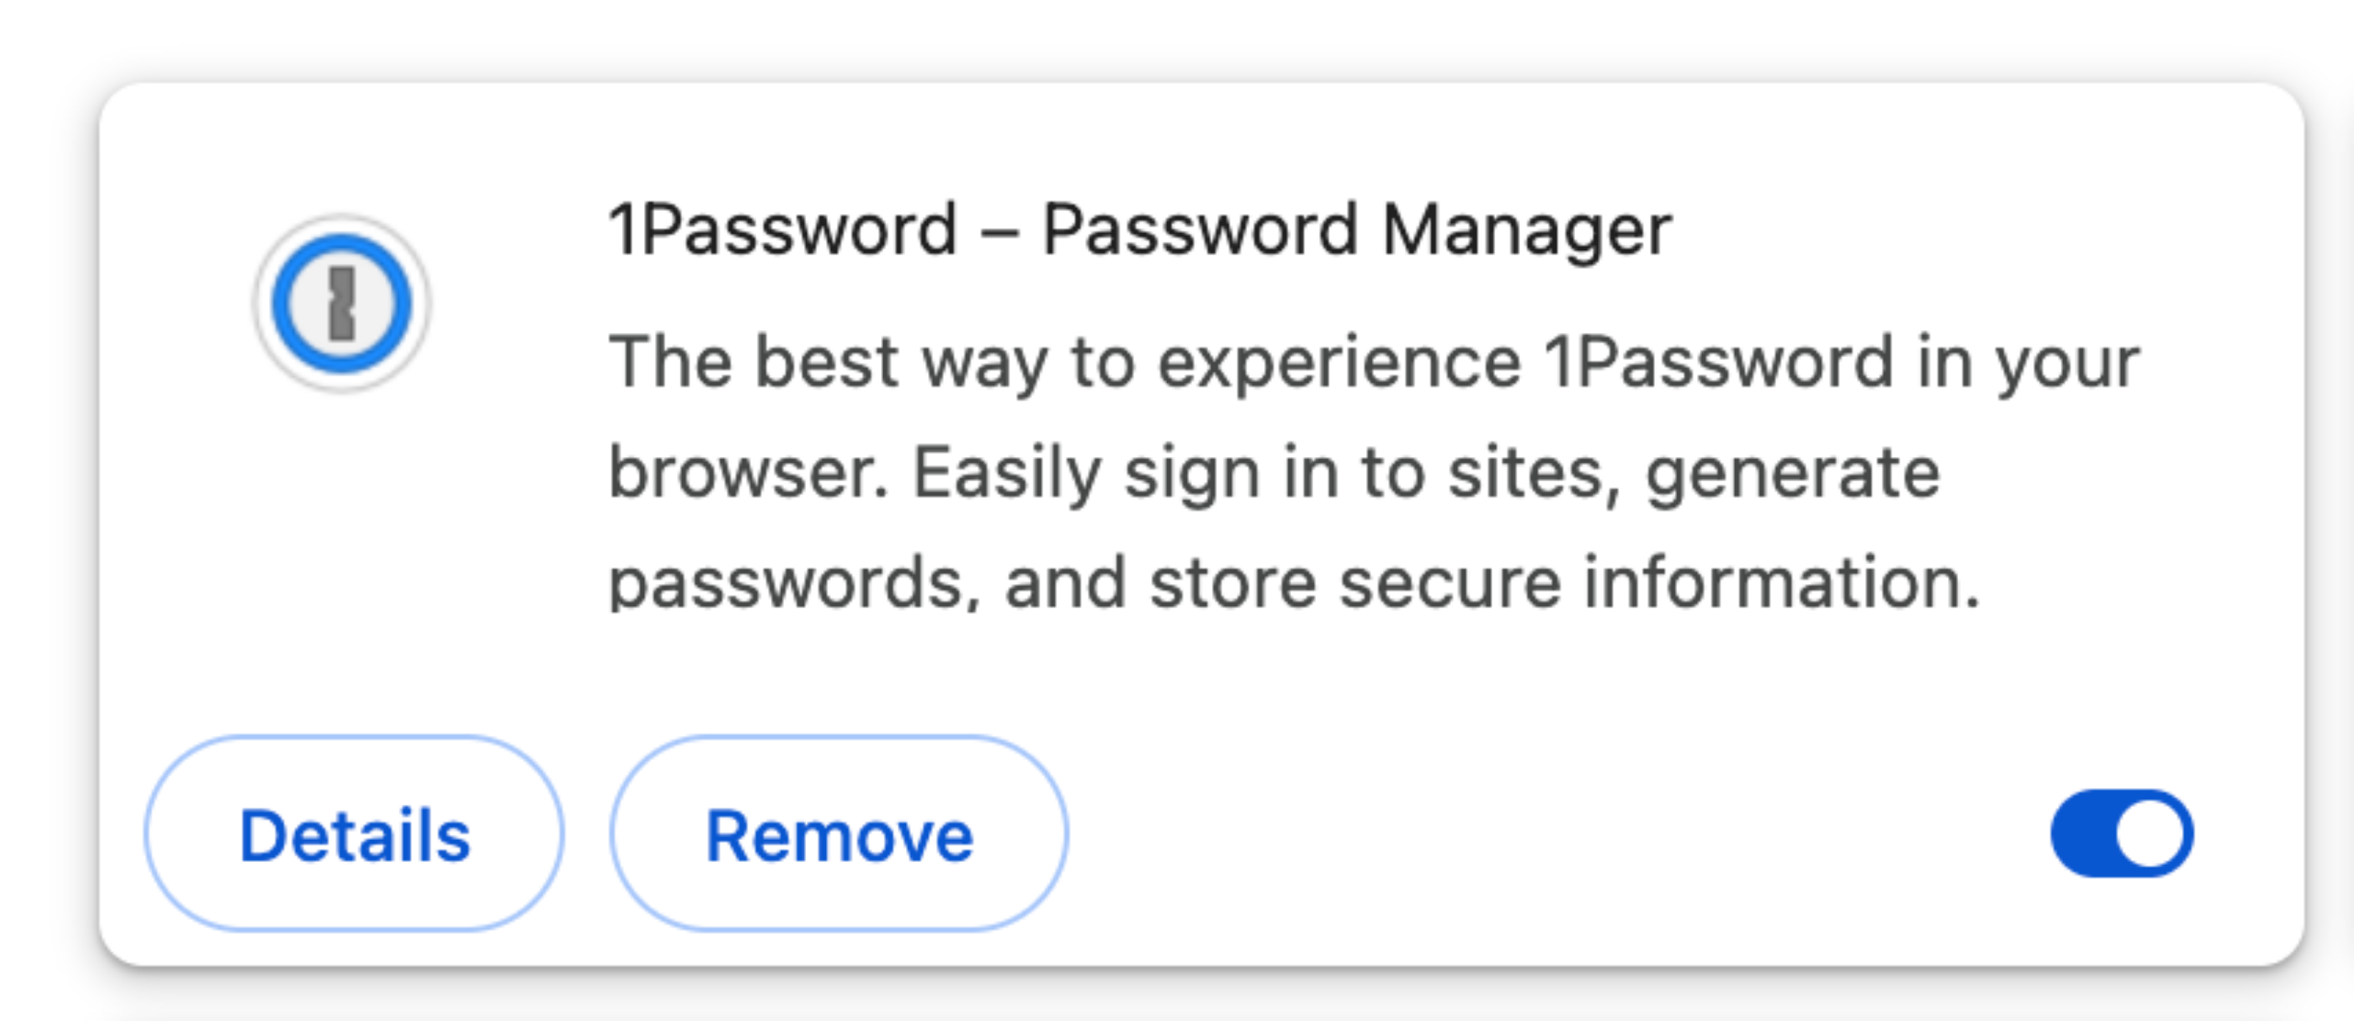Click the word "Manager" in the title

click(x=1526, y=230)
